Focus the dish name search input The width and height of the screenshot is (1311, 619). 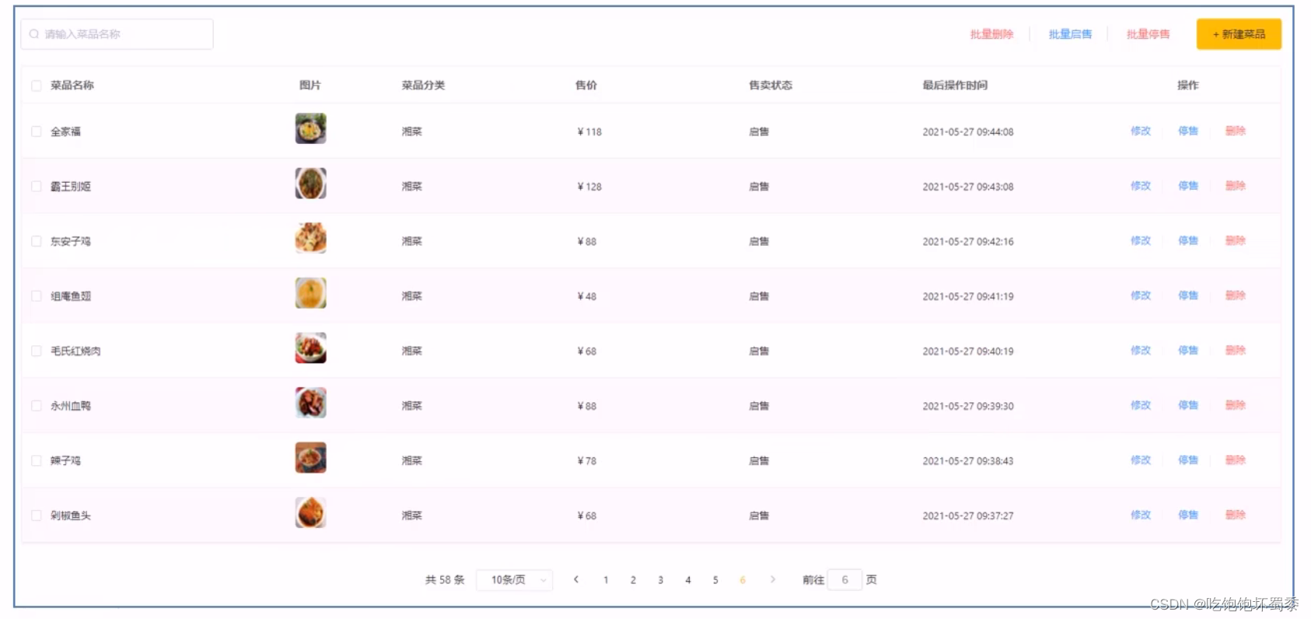pyautogui.click(x=117, y=34)
